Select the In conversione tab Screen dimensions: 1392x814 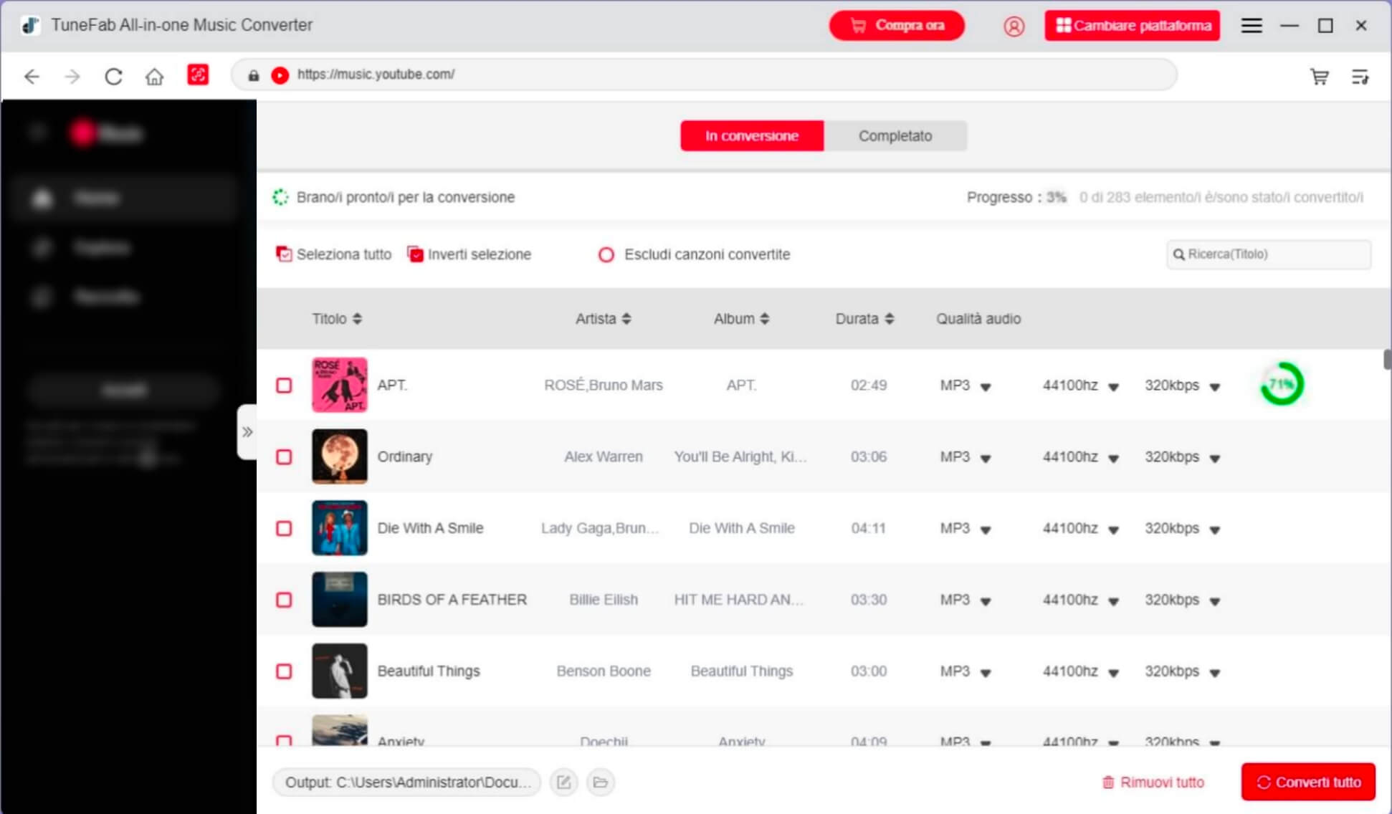[751, 136]
